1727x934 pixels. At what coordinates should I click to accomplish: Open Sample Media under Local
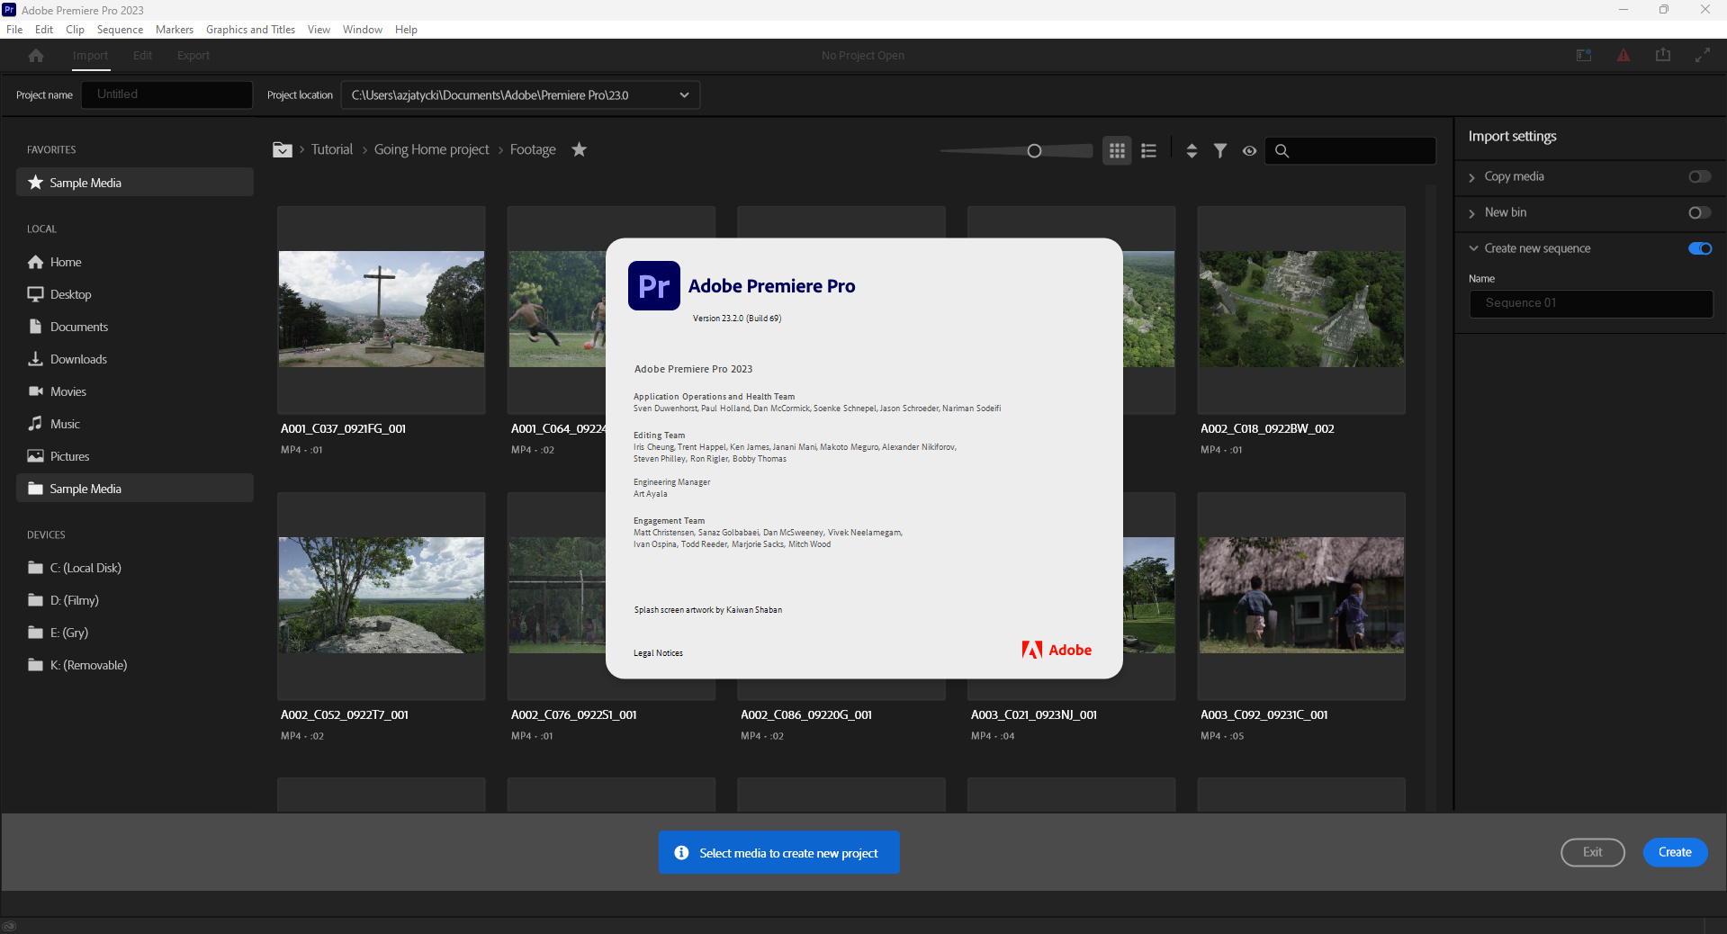135,489
